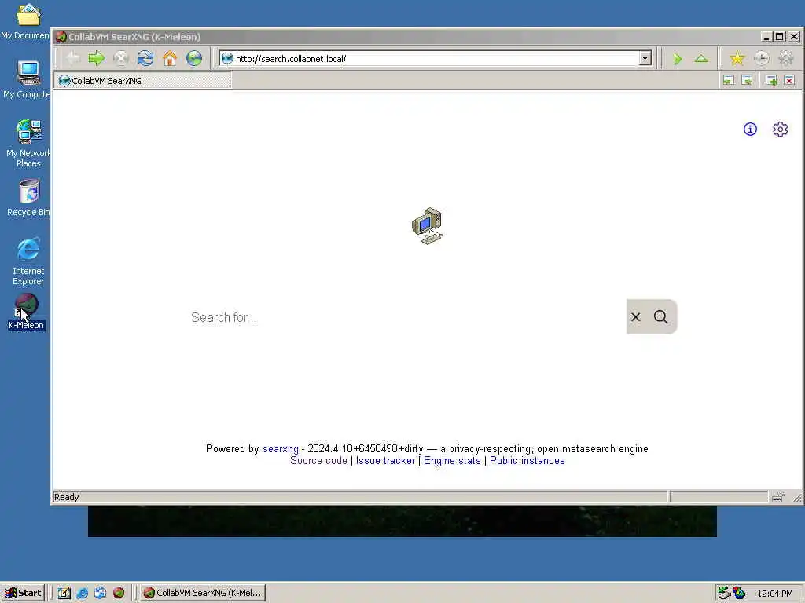This screenshot has height=603, width=805.
Task: Minimize the K-Meleon window
Action: click(766, 37)
